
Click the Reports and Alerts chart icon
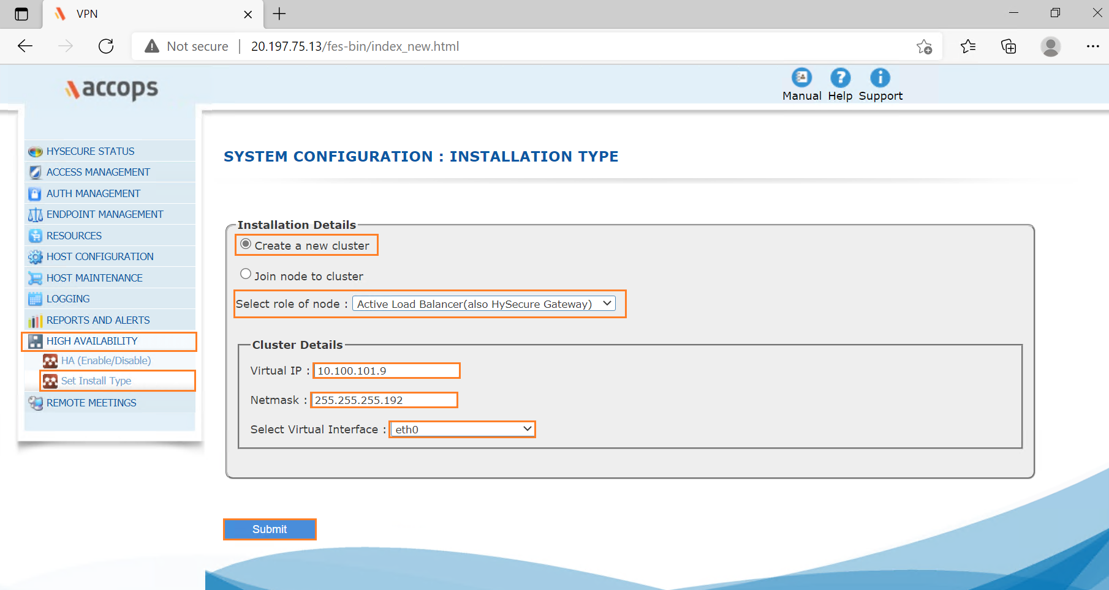pos(36,320)
